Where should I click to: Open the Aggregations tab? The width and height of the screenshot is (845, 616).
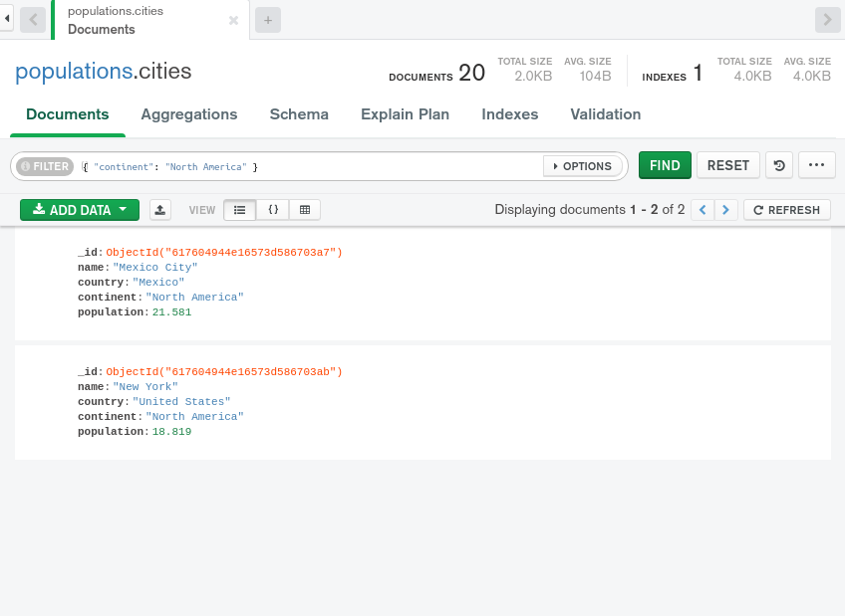click(x=189, y=114)
